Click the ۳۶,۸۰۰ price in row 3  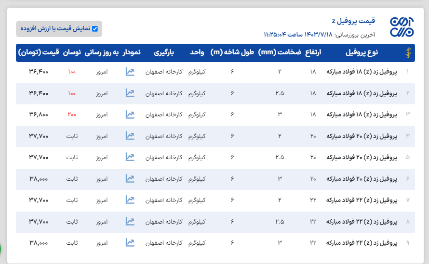click(39, 114)
